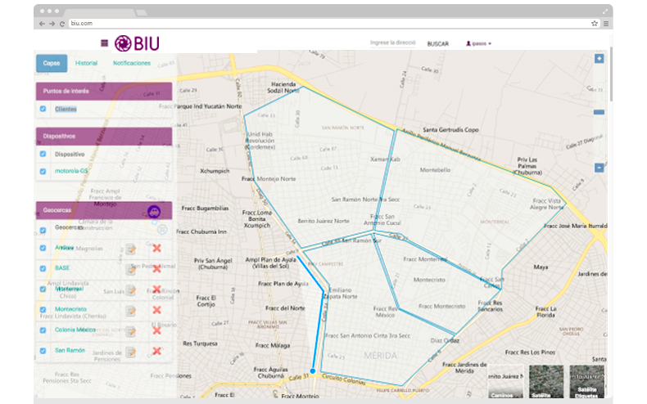Delete the San Ramón geofence
647x404 pixels.
click(x=156, y=352)
